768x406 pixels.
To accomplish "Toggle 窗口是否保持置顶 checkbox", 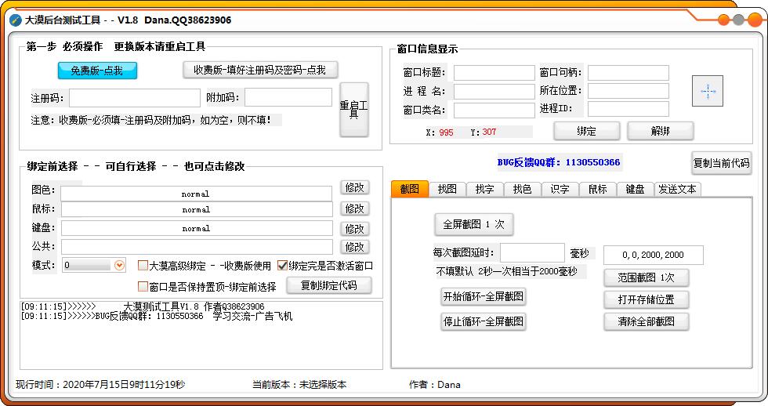I will (x=143, y=286).
